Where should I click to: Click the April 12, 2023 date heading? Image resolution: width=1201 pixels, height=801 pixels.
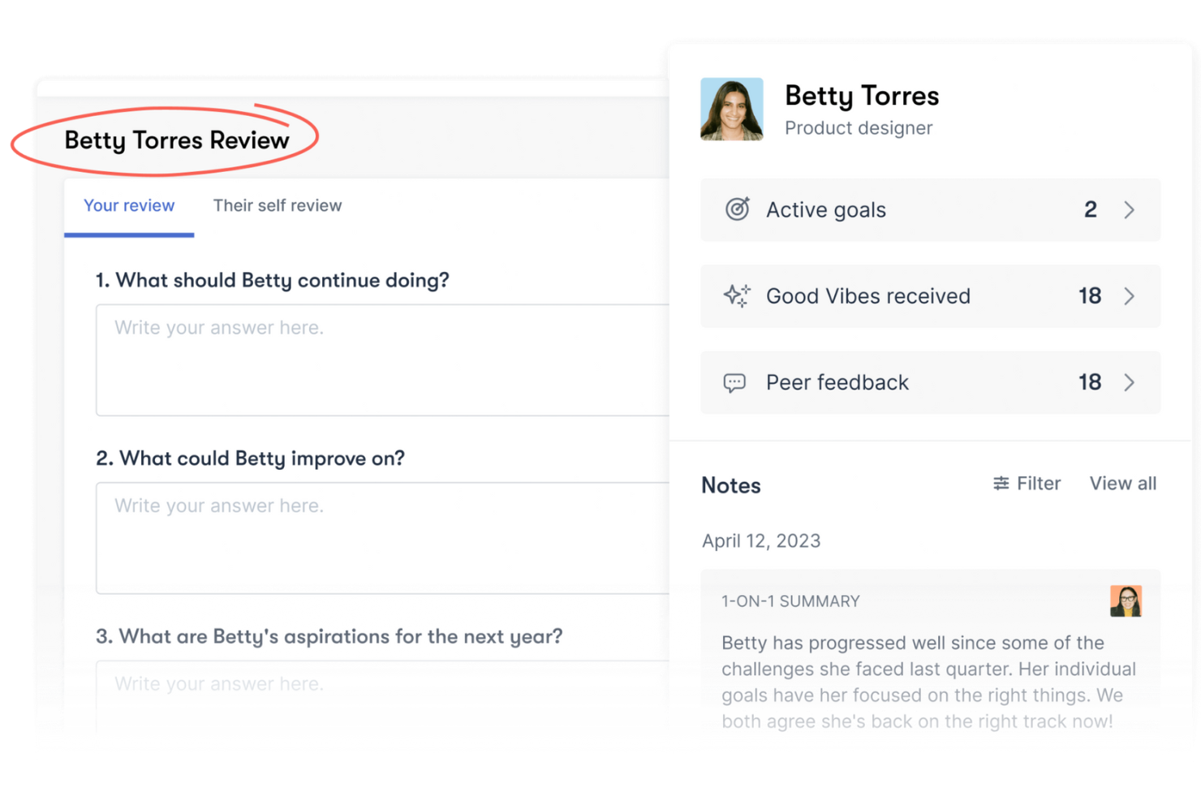[x=761, y=540]
